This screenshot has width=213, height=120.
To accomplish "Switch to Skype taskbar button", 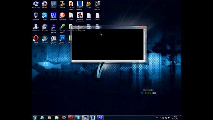I will (x=78, y=118).
